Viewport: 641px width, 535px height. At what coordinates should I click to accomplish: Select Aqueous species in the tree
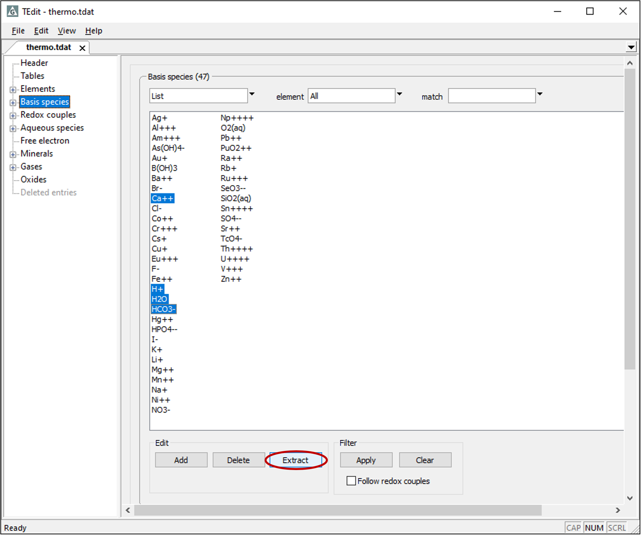click(52, 128)
